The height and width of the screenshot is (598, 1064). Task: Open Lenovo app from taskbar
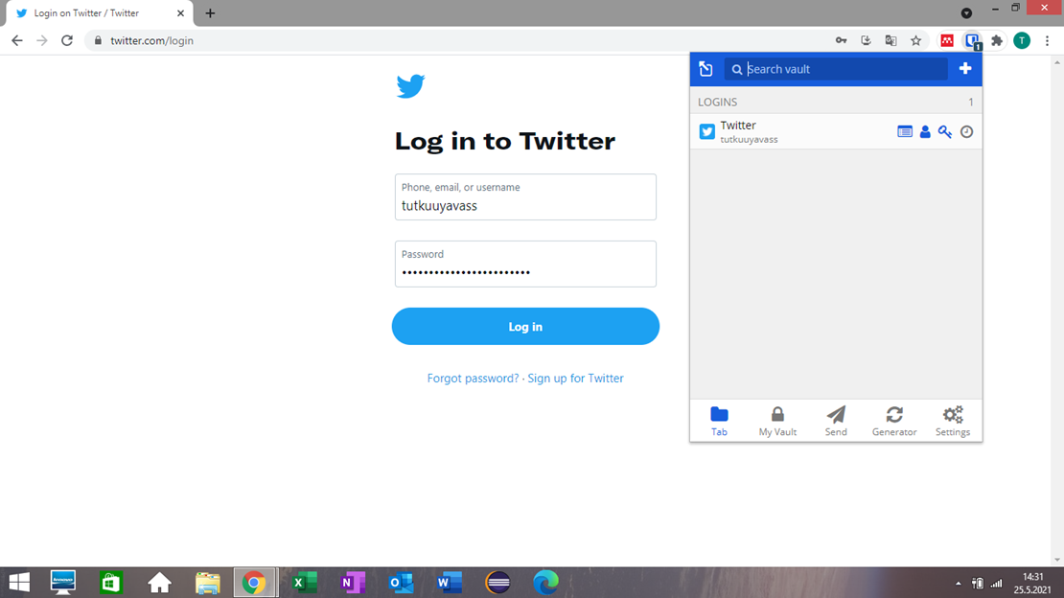63,583
